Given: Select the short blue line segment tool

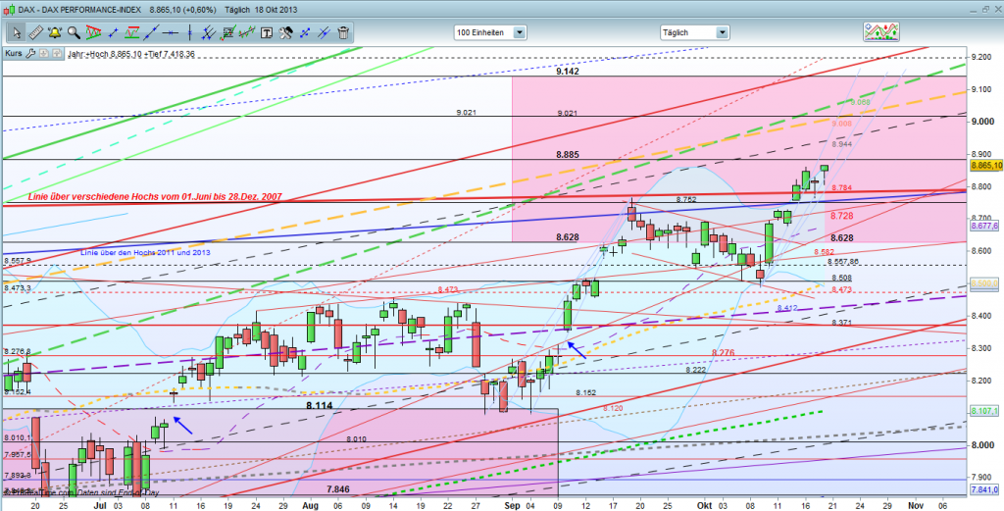Looking at the screenshot, I should coord(114,31).
